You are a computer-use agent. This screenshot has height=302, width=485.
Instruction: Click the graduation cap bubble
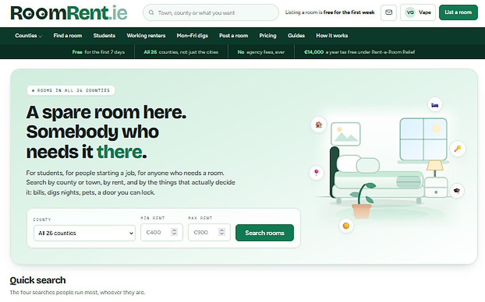tap(456, 191)
